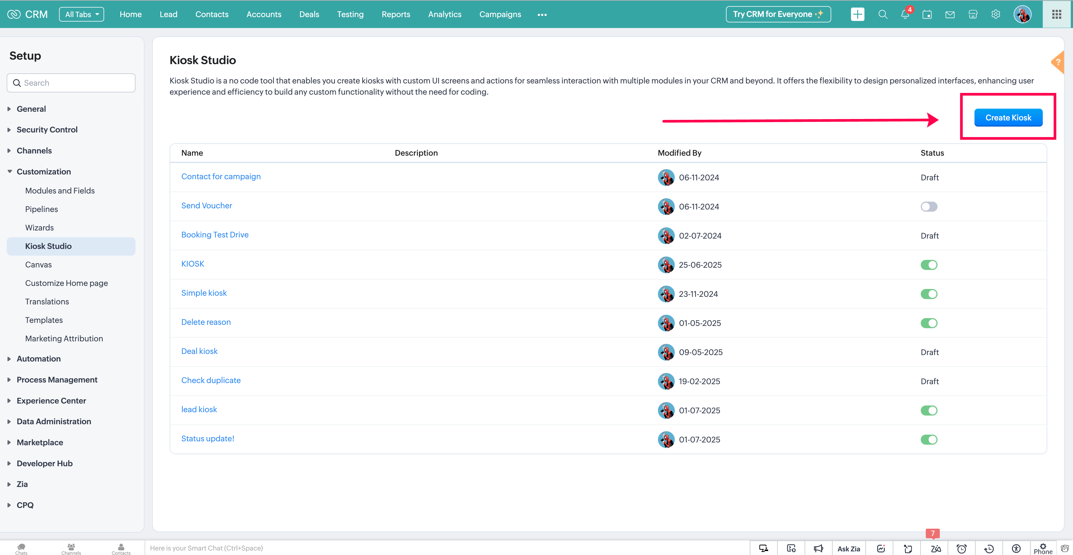The image size is (1073, 555).
Task: Open the mail envelope icon
Action: pyautogui.click(x=950, y=15)
